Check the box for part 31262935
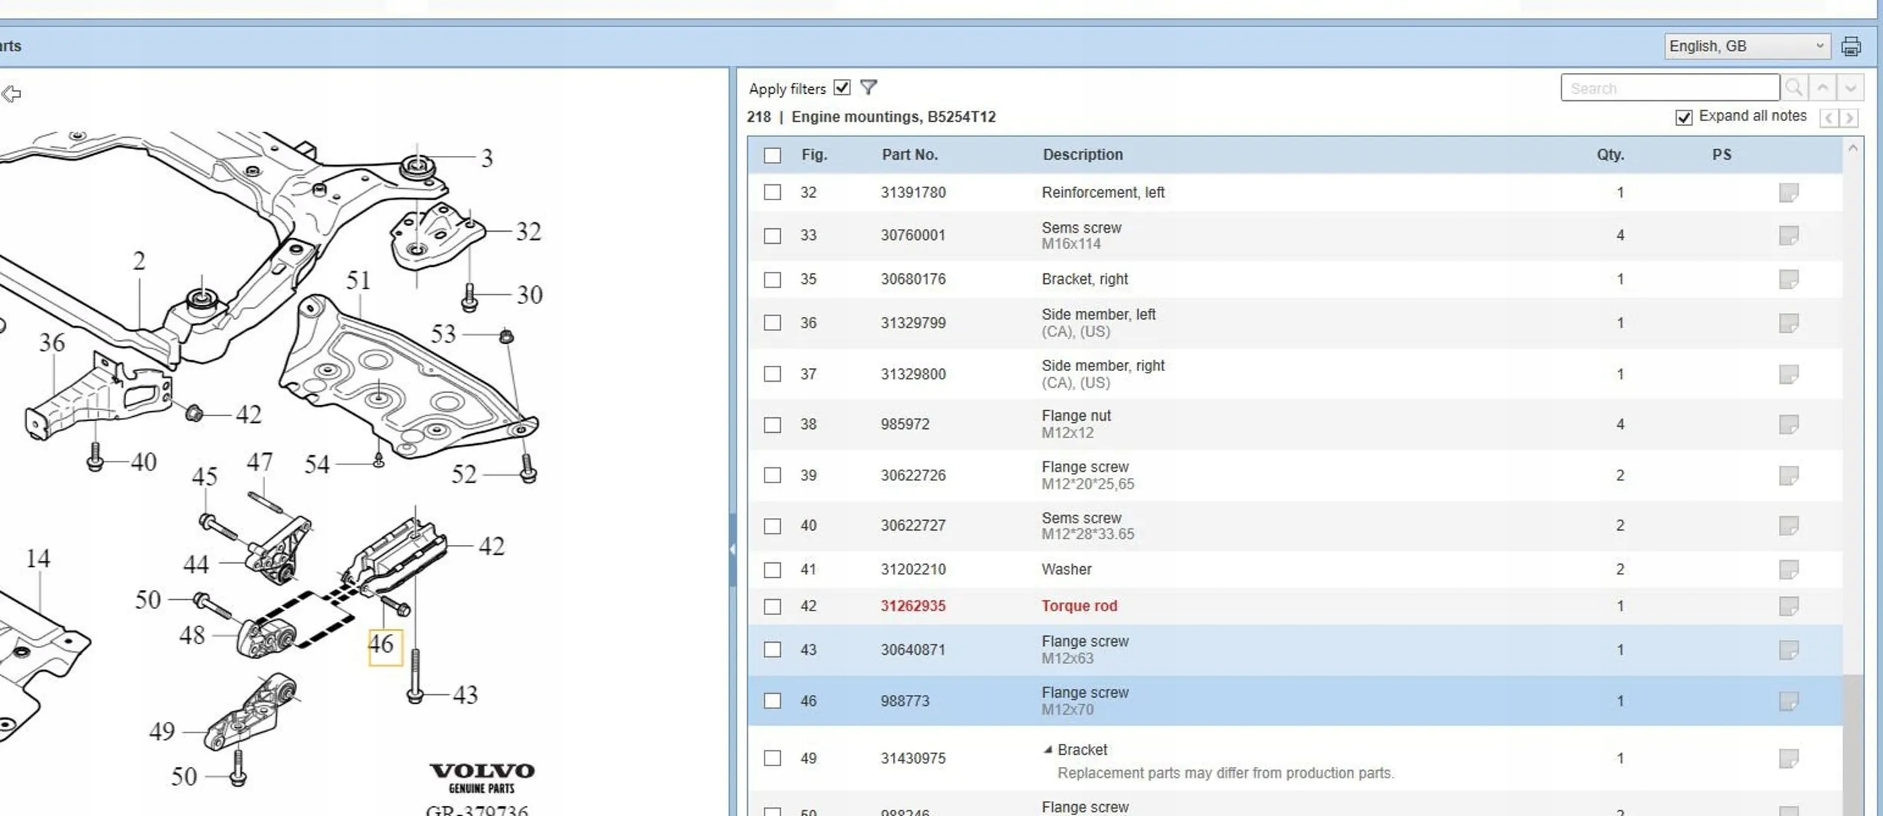Screen dimensions: 1883x816 [x=772, y=607]
